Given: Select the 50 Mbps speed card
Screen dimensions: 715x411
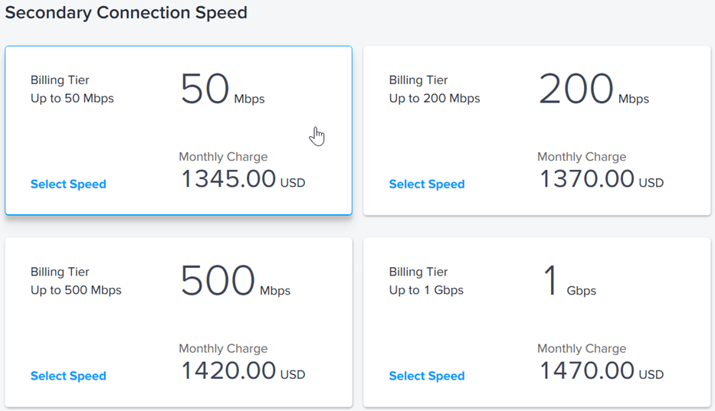Looking at the screenshot, I should 179,130.
